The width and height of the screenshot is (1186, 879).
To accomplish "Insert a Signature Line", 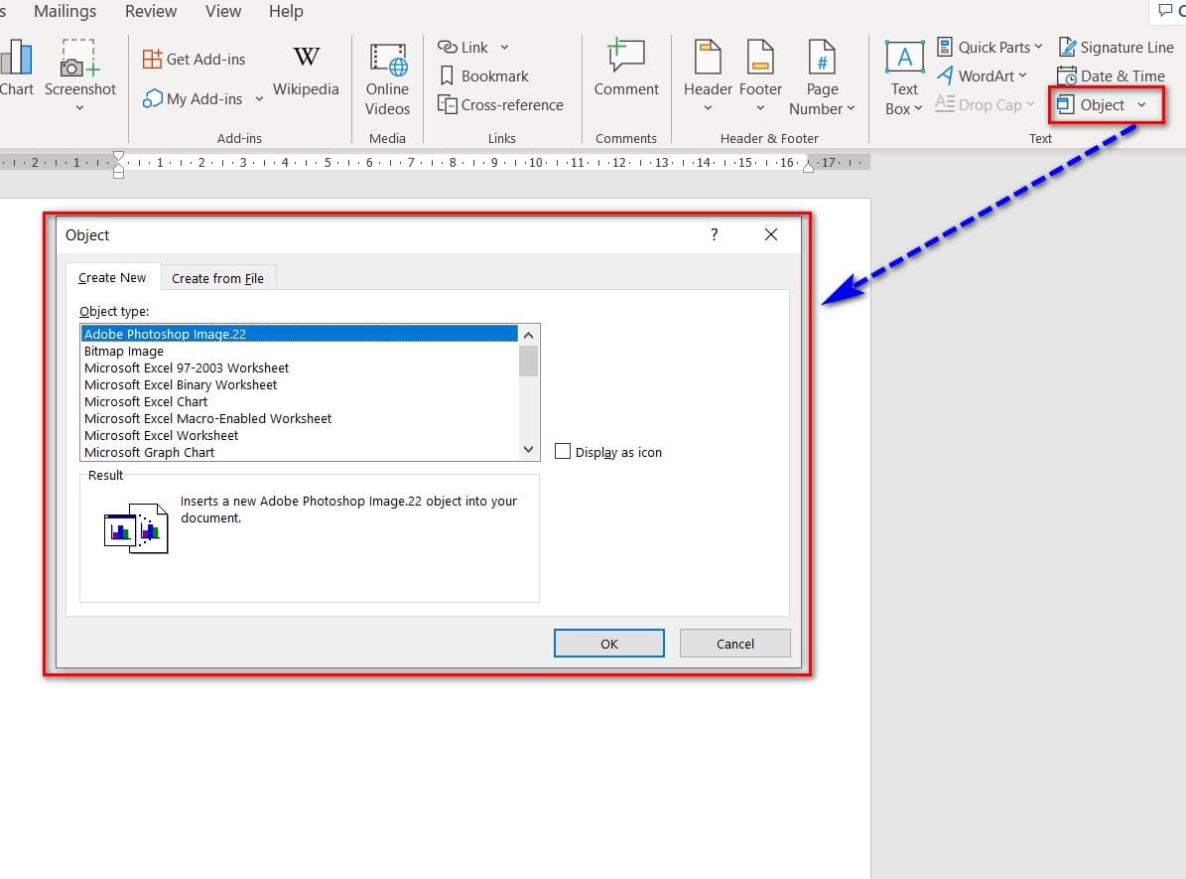I will [x=1116, y=48].
